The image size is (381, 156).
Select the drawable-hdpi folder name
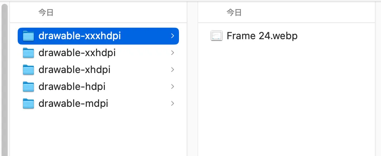[x=72, y=86]
